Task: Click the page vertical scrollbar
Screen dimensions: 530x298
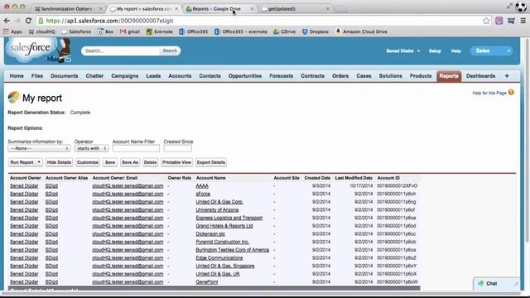Action: point(528,140)
